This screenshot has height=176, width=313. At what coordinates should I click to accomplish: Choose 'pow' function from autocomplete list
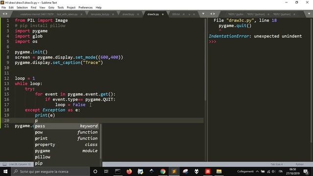point(67,132)
